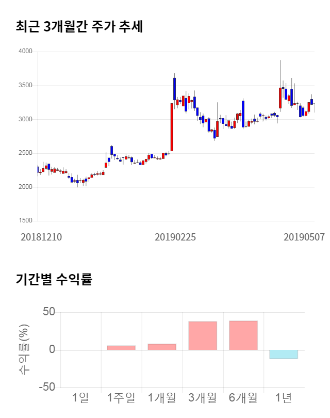Screen dimensions: 330x418
Task: Click the 20181210 date label
Action: [x=41, y=237]
